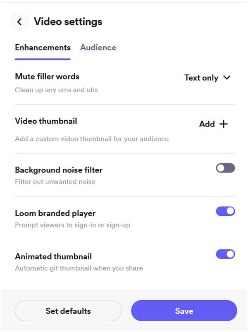Save the video settings
The height and width of the screenshot is (332, 248).
[x=184, y=311]
